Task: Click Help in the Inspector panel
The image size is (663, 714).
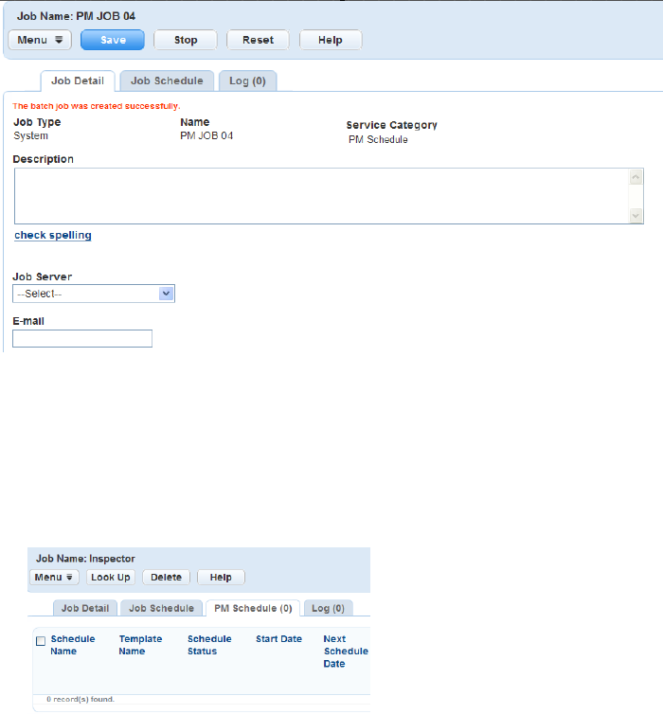Action: click(221, 577)
